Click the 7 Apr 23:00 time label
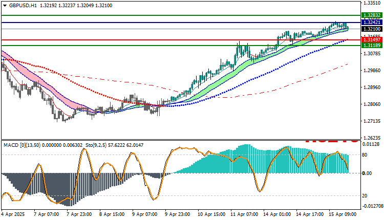This screenshot has height=220, width=384. point(79,214)
